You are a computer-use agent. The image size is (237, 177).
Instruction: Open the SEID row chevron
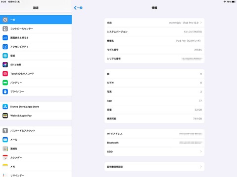[201, 151]
